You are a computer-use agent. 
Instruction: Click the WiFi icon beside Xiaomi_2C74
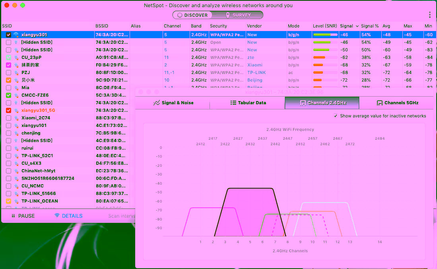point(16,118)
